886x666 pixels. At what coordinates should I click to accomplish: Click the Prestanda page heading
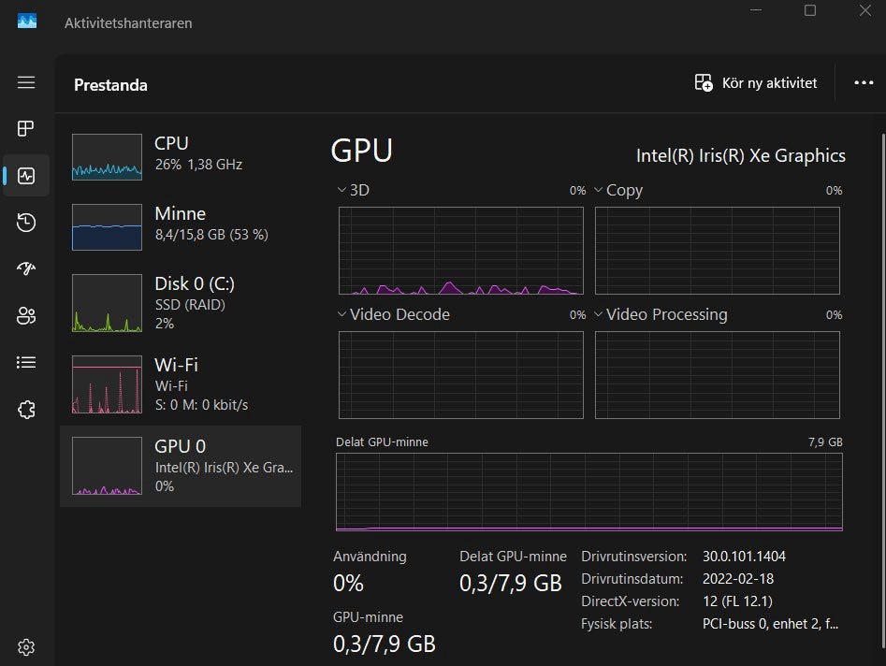[110, 85]
